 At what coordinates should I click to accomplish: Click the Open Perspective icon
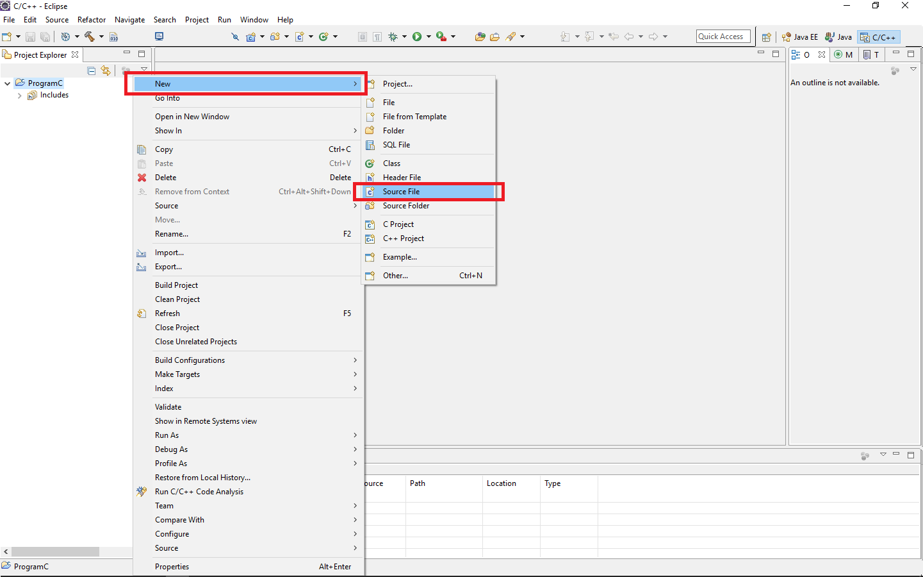tap(766, 37)
